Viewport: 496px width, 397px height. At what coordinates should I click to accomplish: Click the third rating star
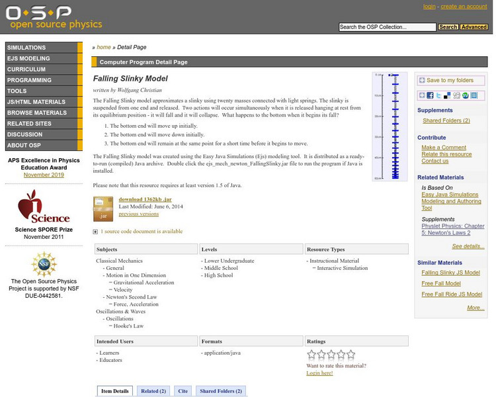click(331, 354)
